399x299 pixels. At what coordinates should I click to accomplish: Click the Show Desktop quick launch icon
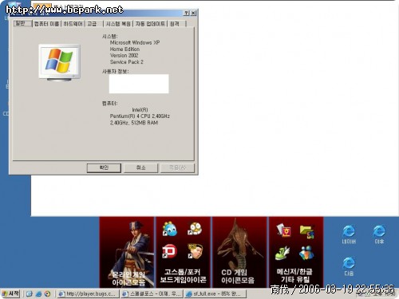(x=30, y=294)
